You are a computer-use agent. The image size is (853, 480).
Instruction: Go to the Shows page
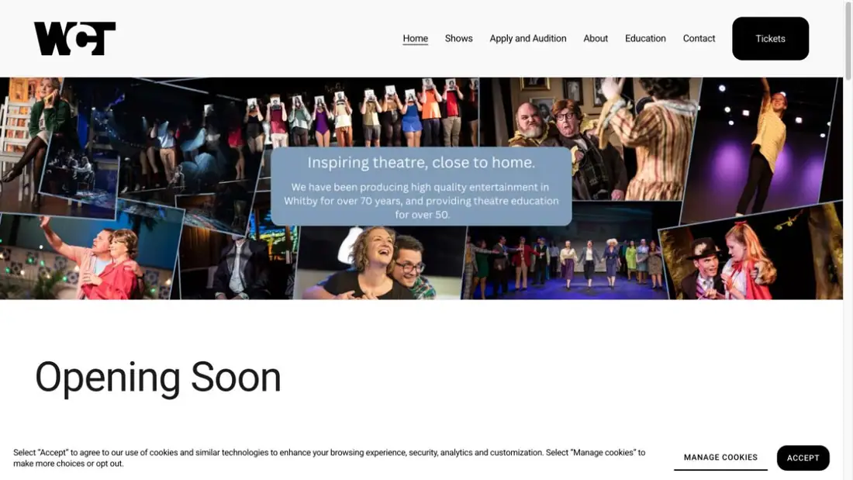pyautogui.click(x=458, y=39)
